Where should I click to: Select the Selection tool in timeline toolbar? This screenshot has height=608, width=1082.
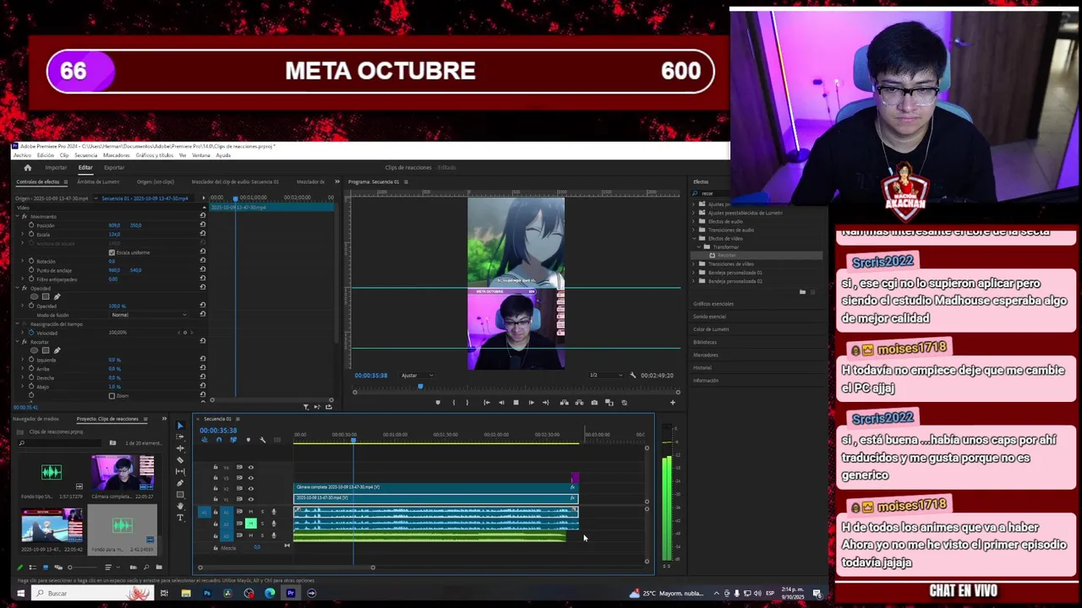pos(180,426)
